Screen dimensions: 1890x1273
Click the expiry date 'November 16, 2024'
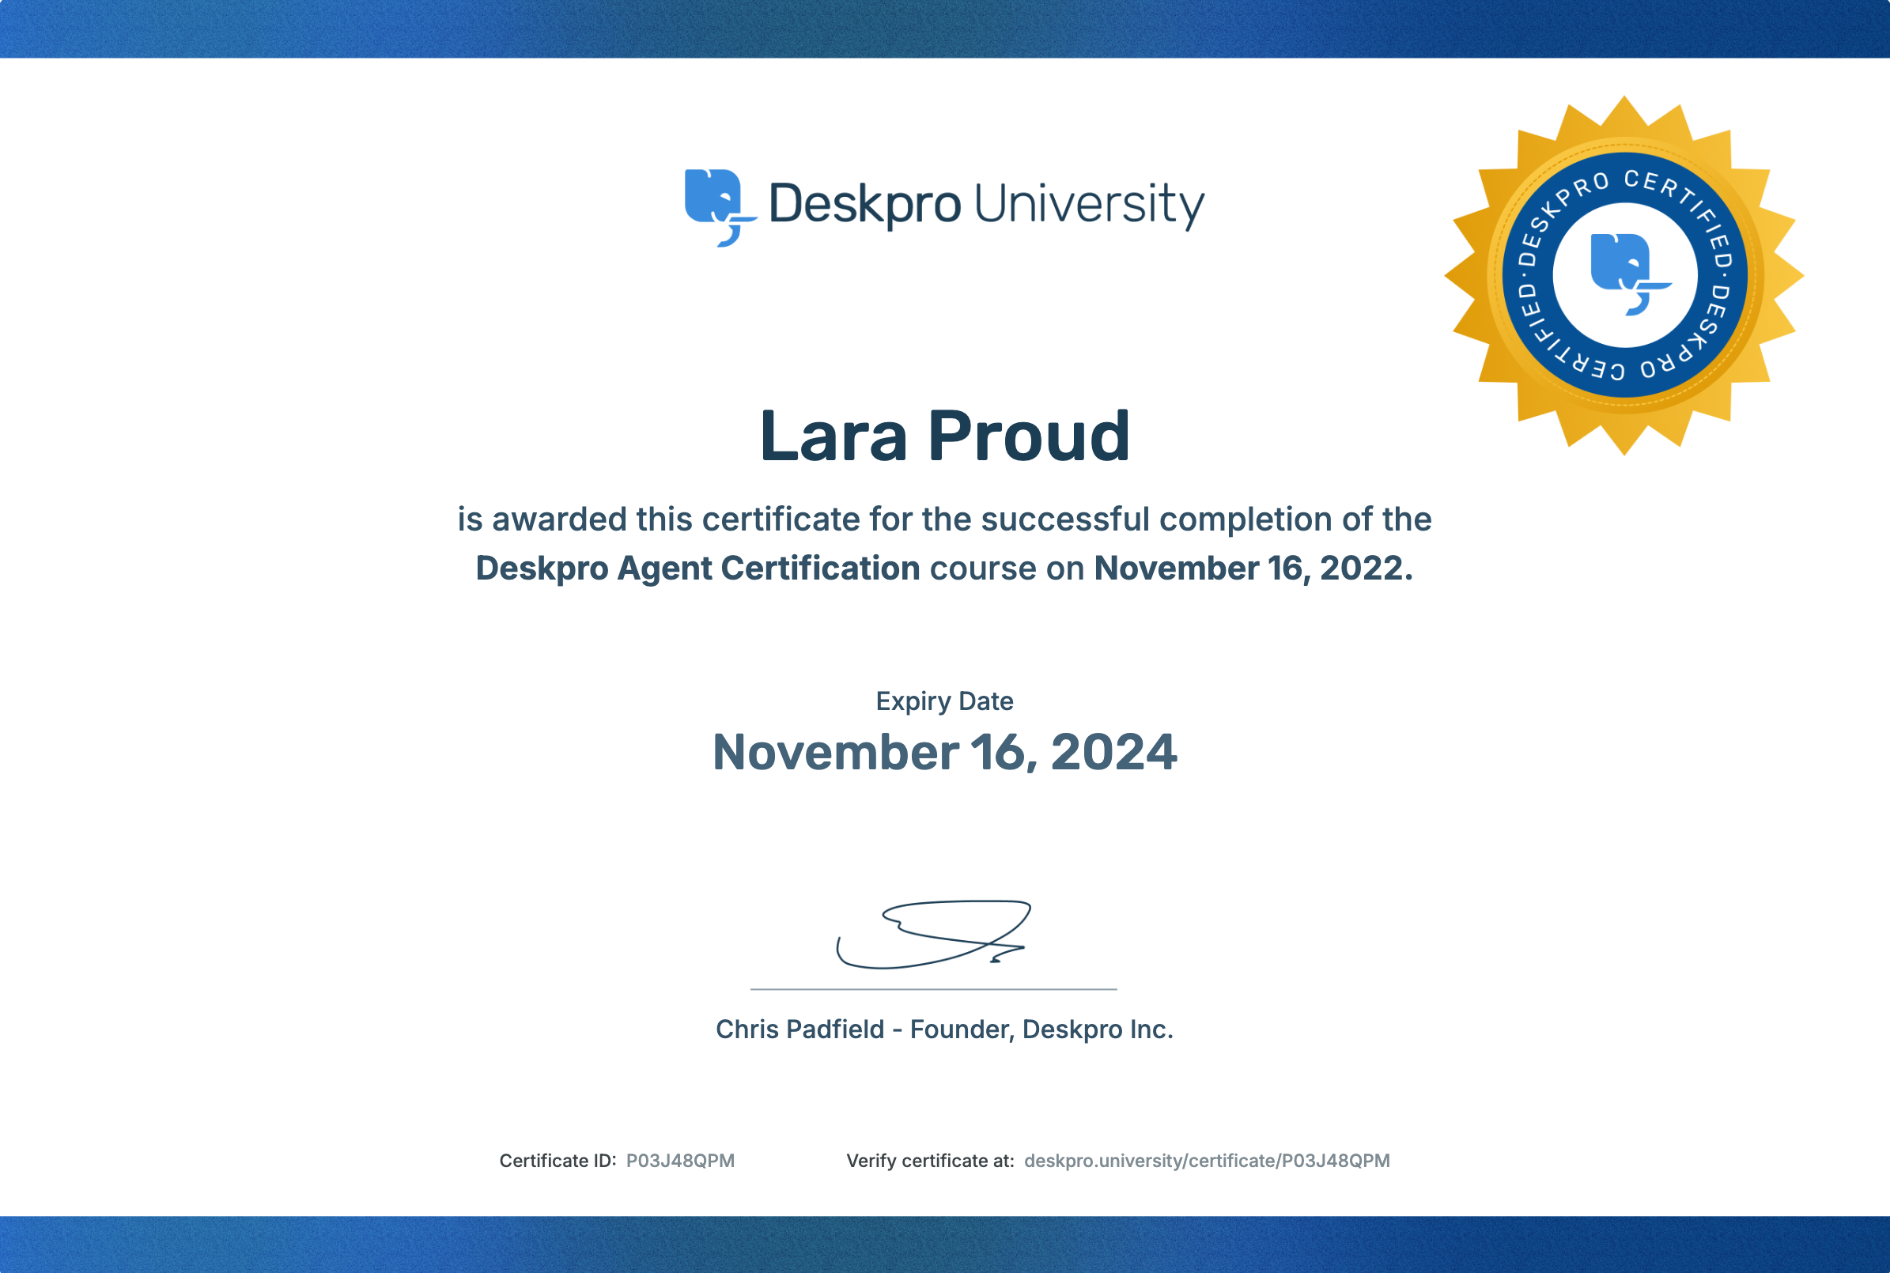[x=944, y=753]
